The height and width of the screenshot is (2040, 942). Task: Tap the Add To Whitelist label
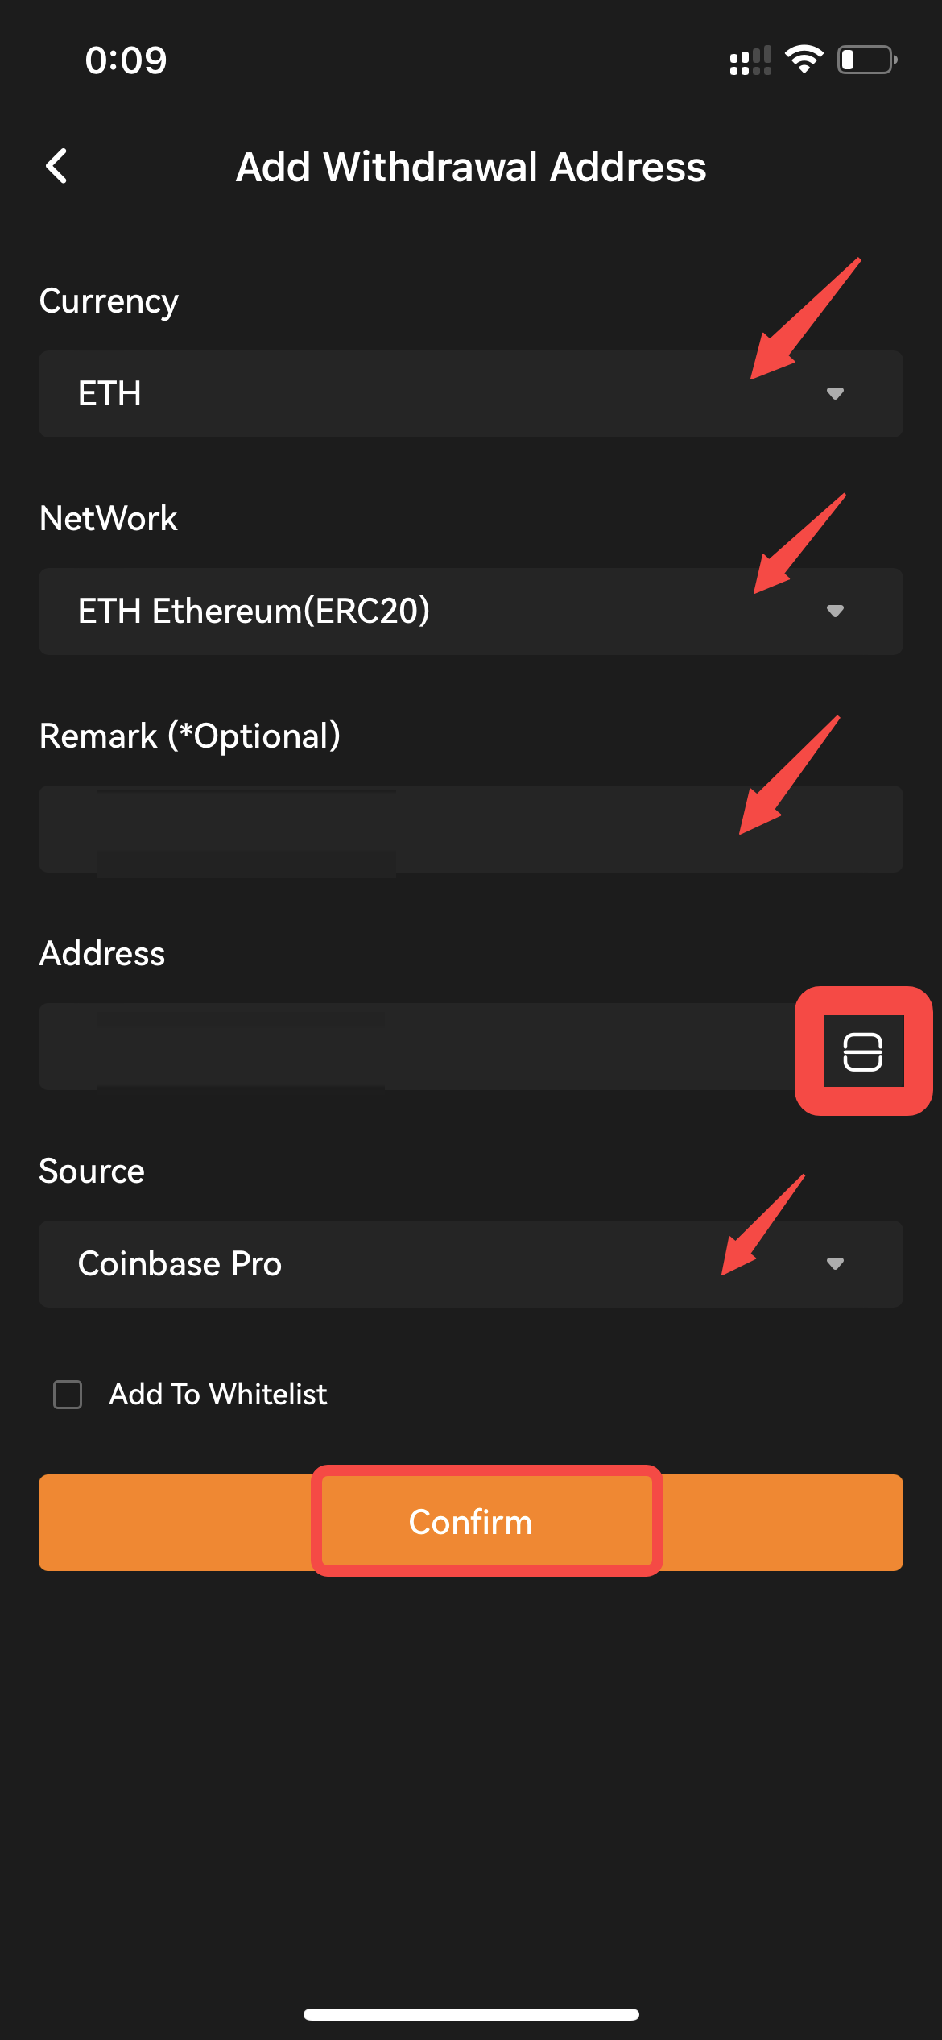218,1394
